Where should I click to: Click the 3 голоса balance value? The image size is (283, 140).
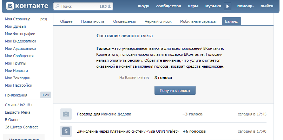[163, 78]
